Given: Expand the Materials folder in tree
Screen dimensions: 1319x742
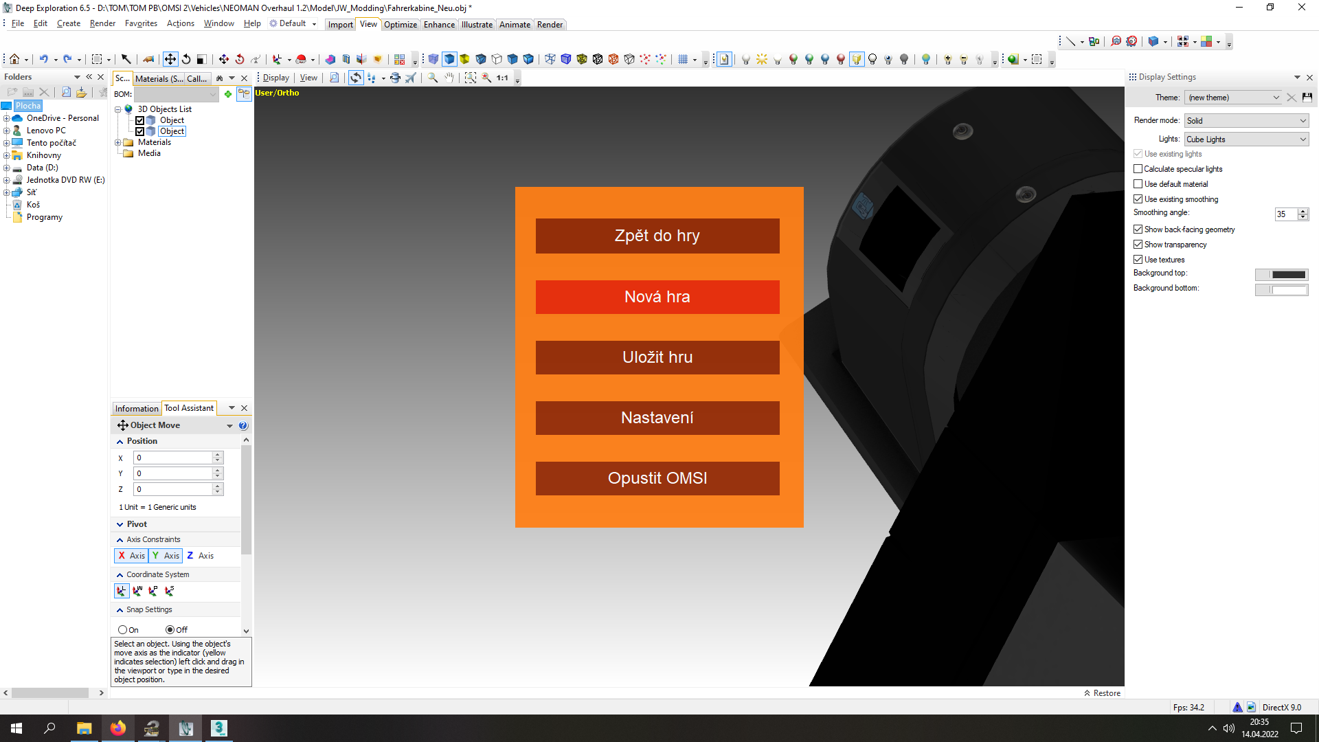Looking at the screenshot, I should click(x=117, y=143).
